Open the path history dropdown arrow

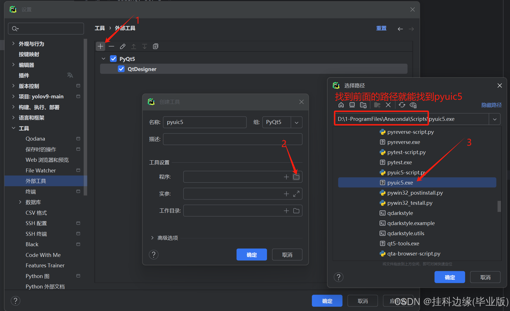pos(495,119)
